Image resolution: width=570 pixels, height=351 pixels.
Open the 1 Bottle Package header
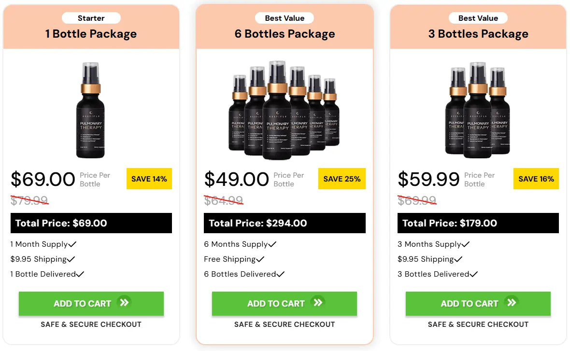[91, 34]
